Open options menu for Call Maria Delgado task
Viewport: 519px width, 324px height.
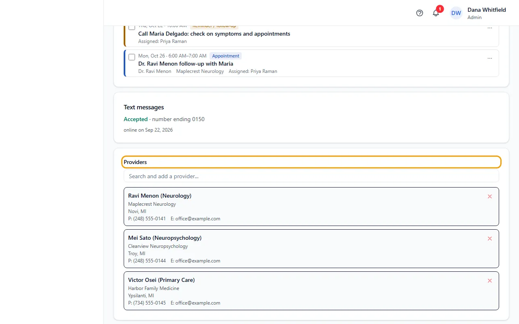(490, 28)
